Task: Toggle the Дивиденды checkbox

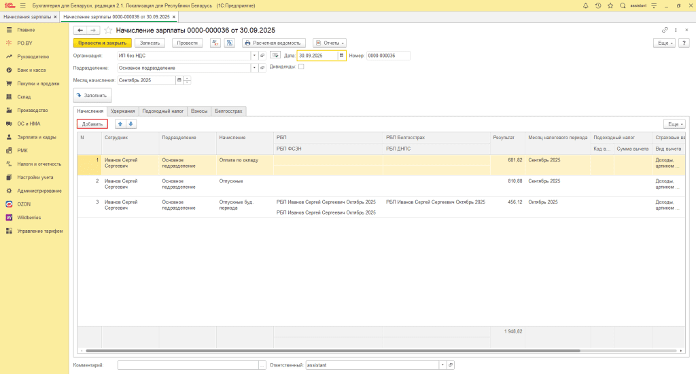Action: 301,67
